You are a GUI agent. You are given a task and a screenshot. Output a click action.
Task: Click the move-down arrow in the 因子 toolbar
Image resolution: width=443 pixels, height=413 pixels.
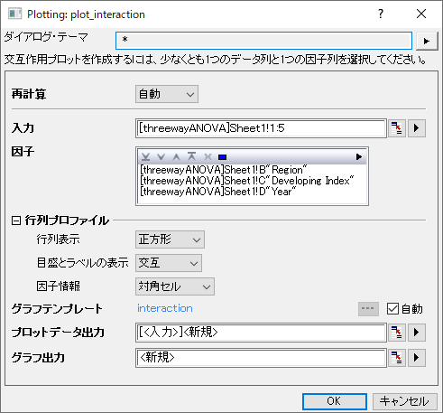(162, 156)
